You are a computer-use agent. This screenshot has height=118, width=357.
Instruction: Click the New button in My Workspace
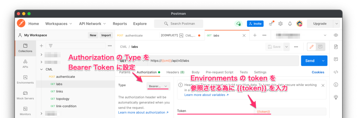click(x=93, y=35)
